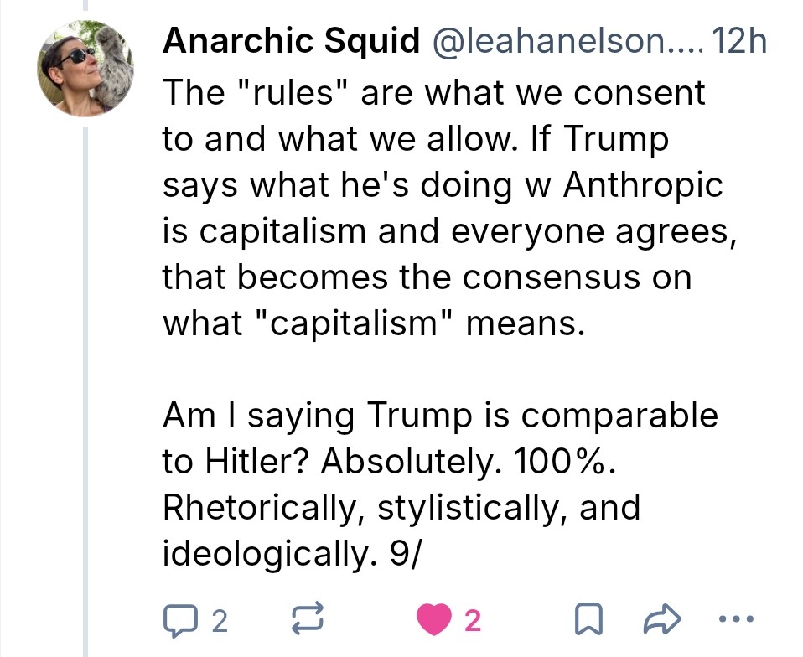Viewport: 803px width, 657px height.
Task: Unlike the post via the pink heart
Action: [433, 621]
